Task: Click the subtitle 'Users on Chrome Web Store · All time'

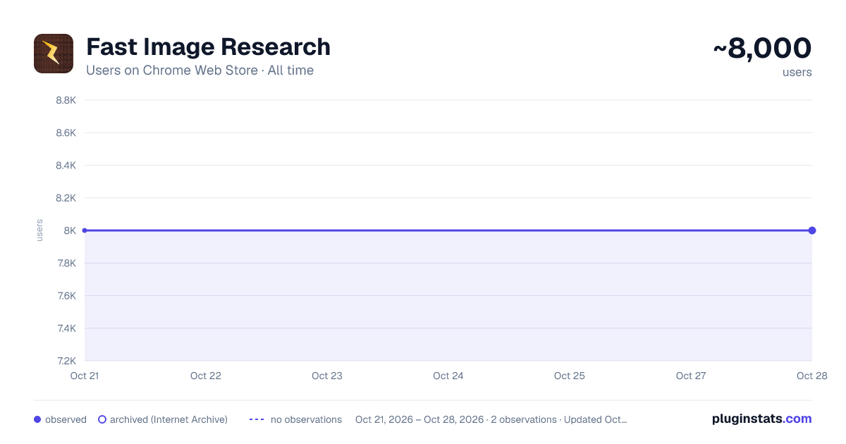Action: point(200,70)
